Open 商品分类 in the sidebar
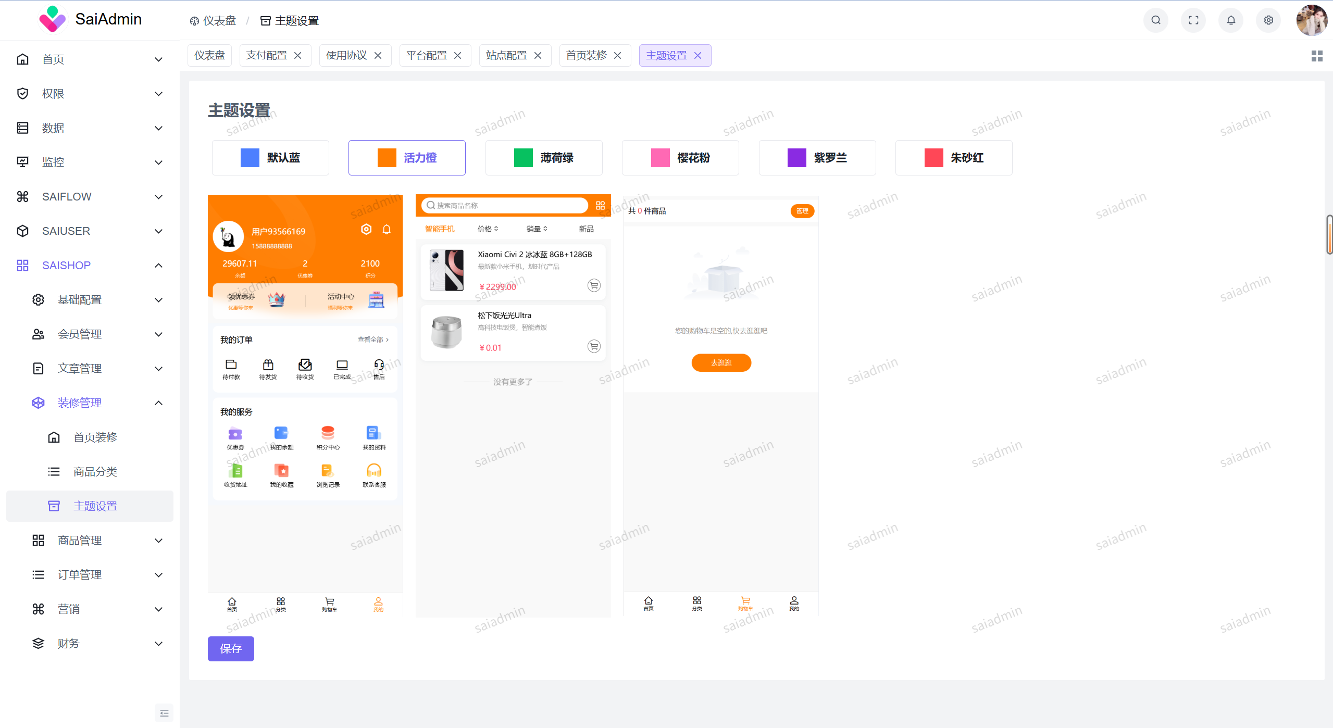Viewport: 1333px width, 728px height. click(95, 472)
